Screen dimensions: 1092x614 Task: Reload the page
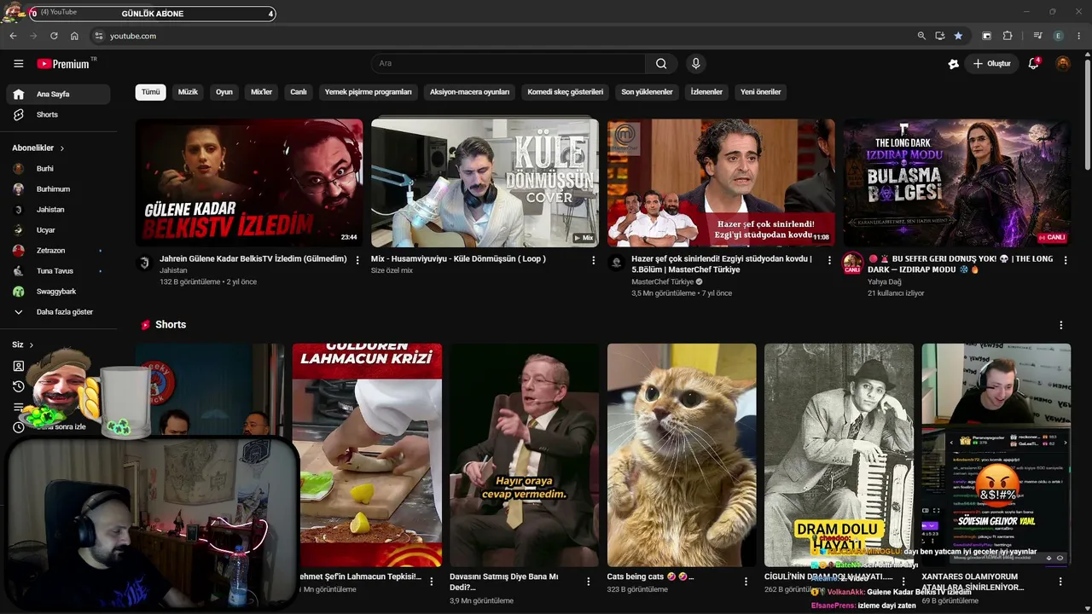[54, 36]
